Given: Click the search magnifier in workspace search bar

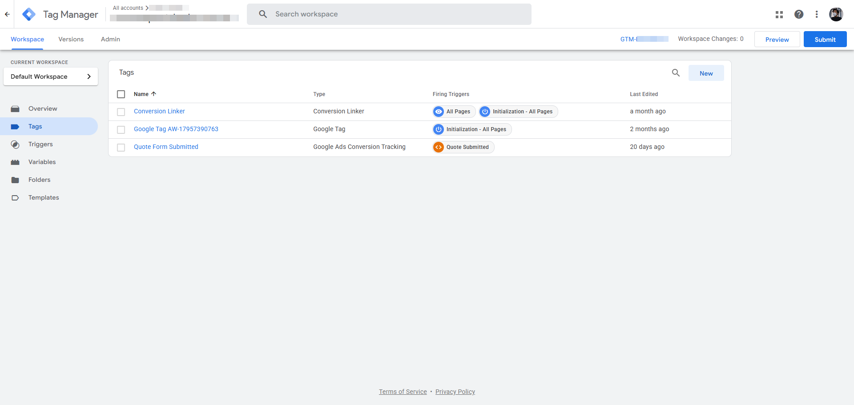Looking at the screenshot, I should pos(263,14).
